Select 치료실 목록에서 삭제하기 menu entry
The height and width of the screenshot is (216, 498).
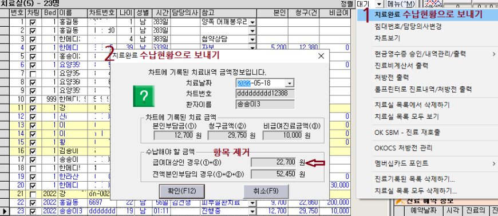pyautogui.click(x=412, y=105)
